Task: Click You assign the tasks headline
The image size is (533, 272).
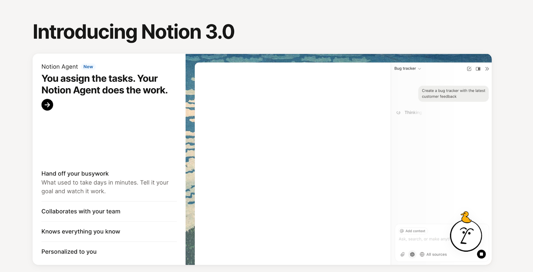Action: pos(105,84)
